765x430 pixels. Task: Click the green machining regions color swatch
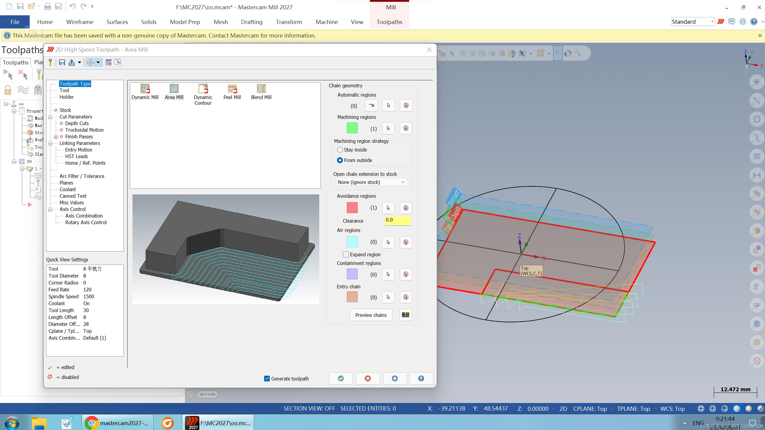(352, 128)
